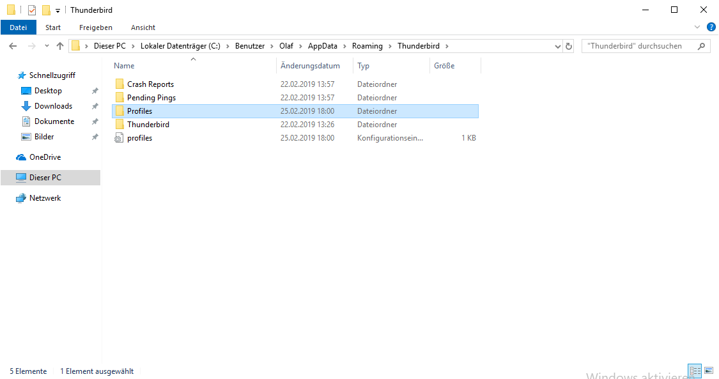
Task: Click Roaming in breadcrumb path
Action: (367, 46)
